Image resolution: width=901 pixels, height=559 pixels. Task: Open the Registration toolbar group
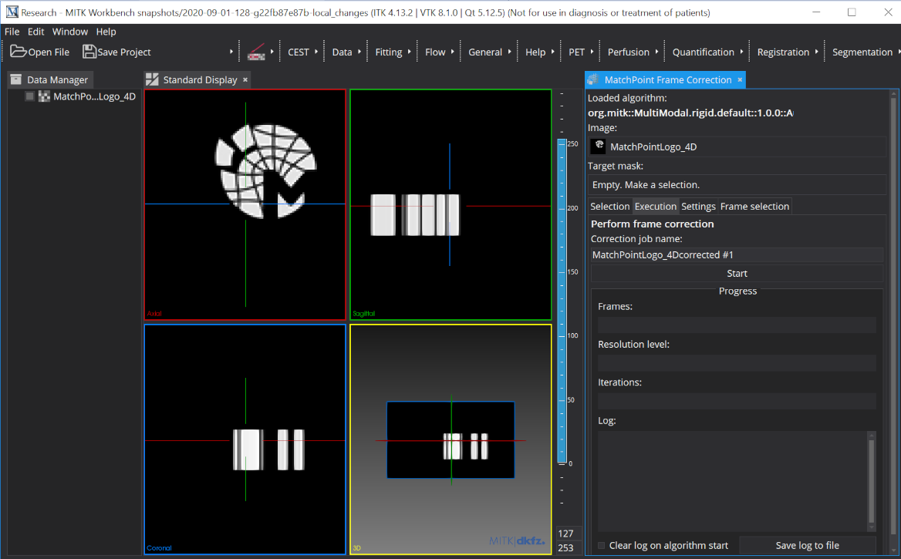783,52
